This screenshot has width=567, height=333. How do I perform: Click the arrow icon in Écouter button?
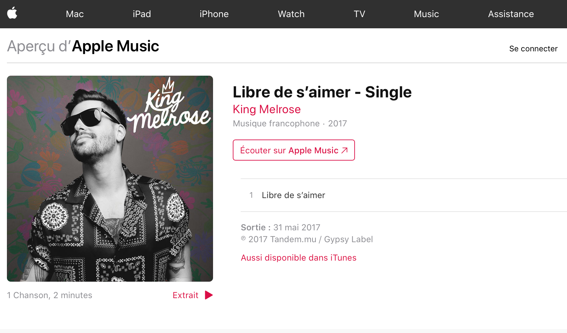(x=344, y=150)
